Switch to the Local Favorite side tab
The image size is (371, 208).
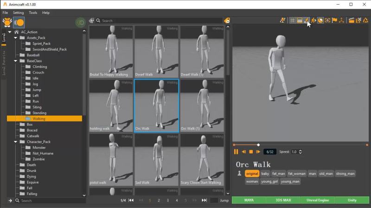4,63
